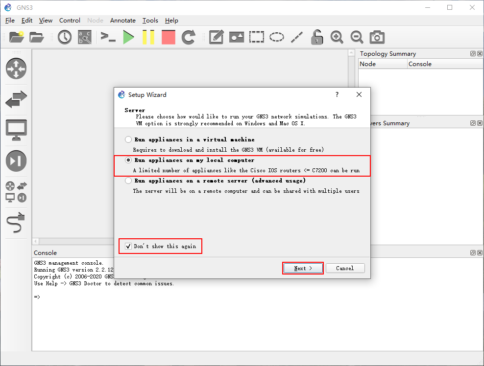Browse all devices icon in sidebar
The height and width of the screenshot is (366, 484).
(16, 192)
